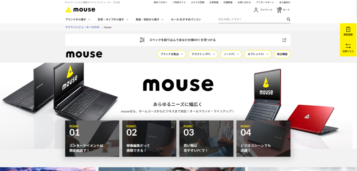
Task: Open セール/おすすめパソコン menu item
Action: click(186, 19)
